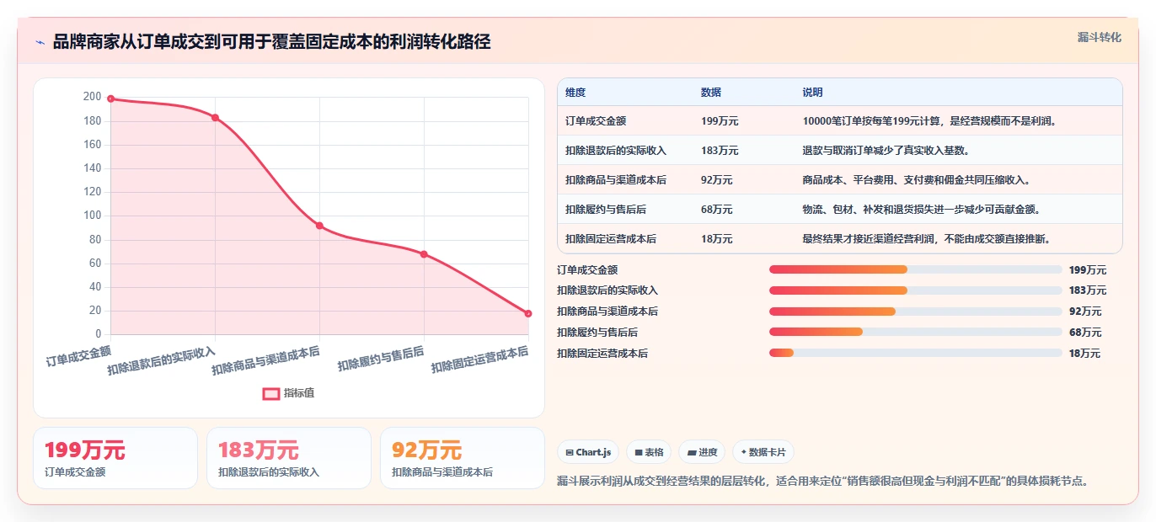This screenshot has height=522, width=1156.
Task: Click x-axis label 订单成交金额 on chart
Action: click(79, 354)
